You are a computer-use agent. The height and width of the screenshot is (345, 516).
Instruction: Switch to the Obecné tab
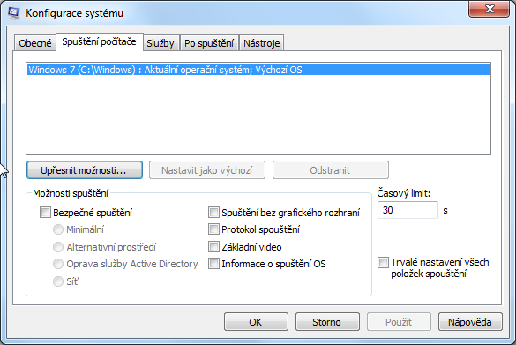point(35,43)
